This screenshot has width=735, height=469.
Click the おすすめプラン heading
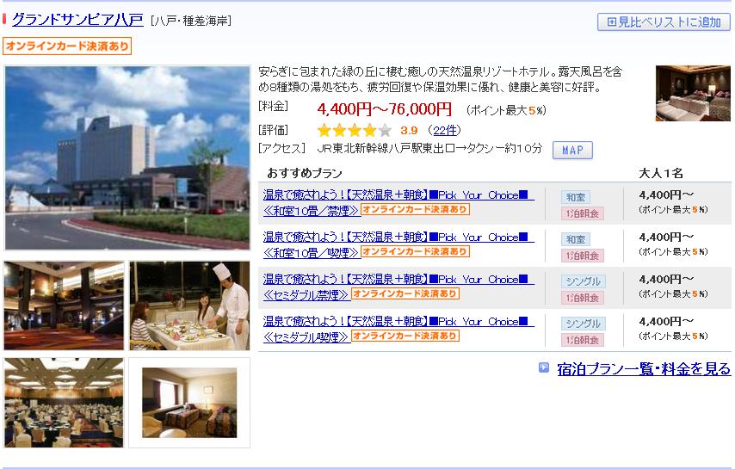click(x=305, y=173)
